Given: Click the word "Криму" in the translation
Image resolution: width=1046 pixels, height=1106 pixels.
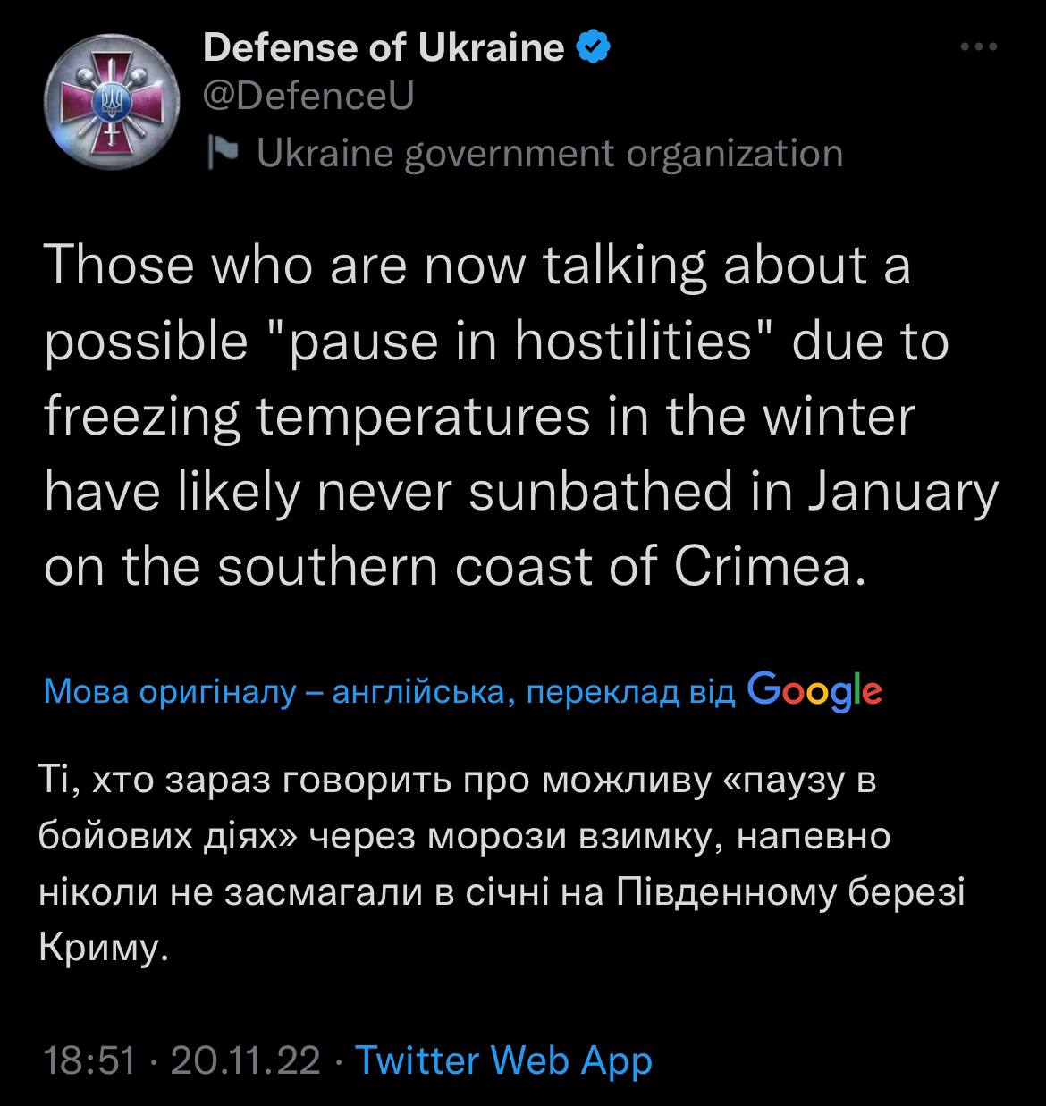Looking at the screenshot, I should pos(104,948).
